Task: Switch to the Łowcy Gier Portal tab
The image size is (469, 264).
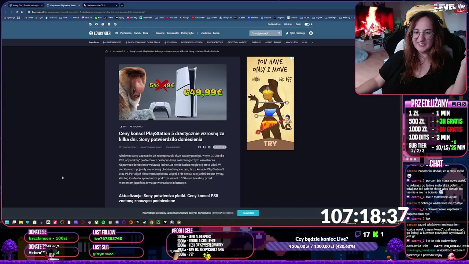Action: [26, 5]
